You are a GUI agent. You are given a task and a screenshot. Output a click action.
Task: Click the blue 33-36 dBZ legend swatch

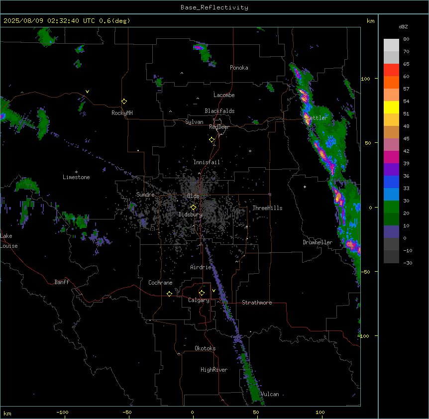(x=391, y=182)
